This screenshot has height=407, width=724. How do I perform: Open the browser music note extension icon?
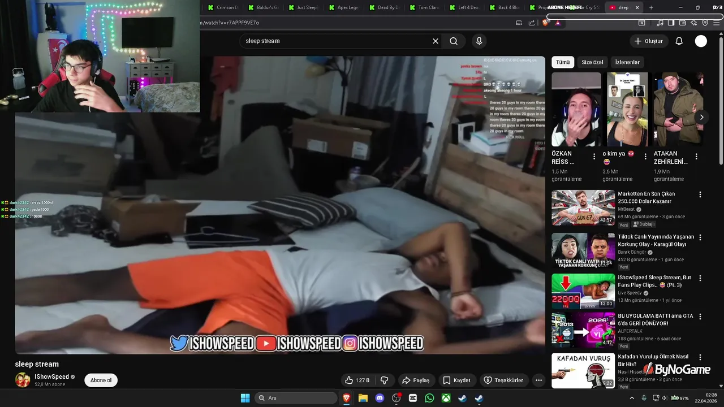pyautogui.click(x=660, y=23)
